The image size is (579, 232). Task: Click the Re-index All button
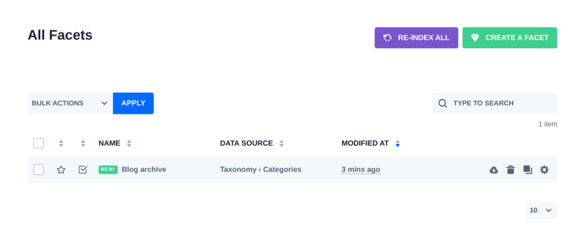tap(416, 38)
